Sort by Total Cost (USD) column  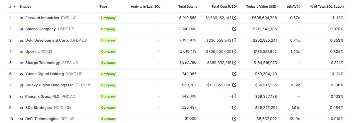tap(224, 6)
